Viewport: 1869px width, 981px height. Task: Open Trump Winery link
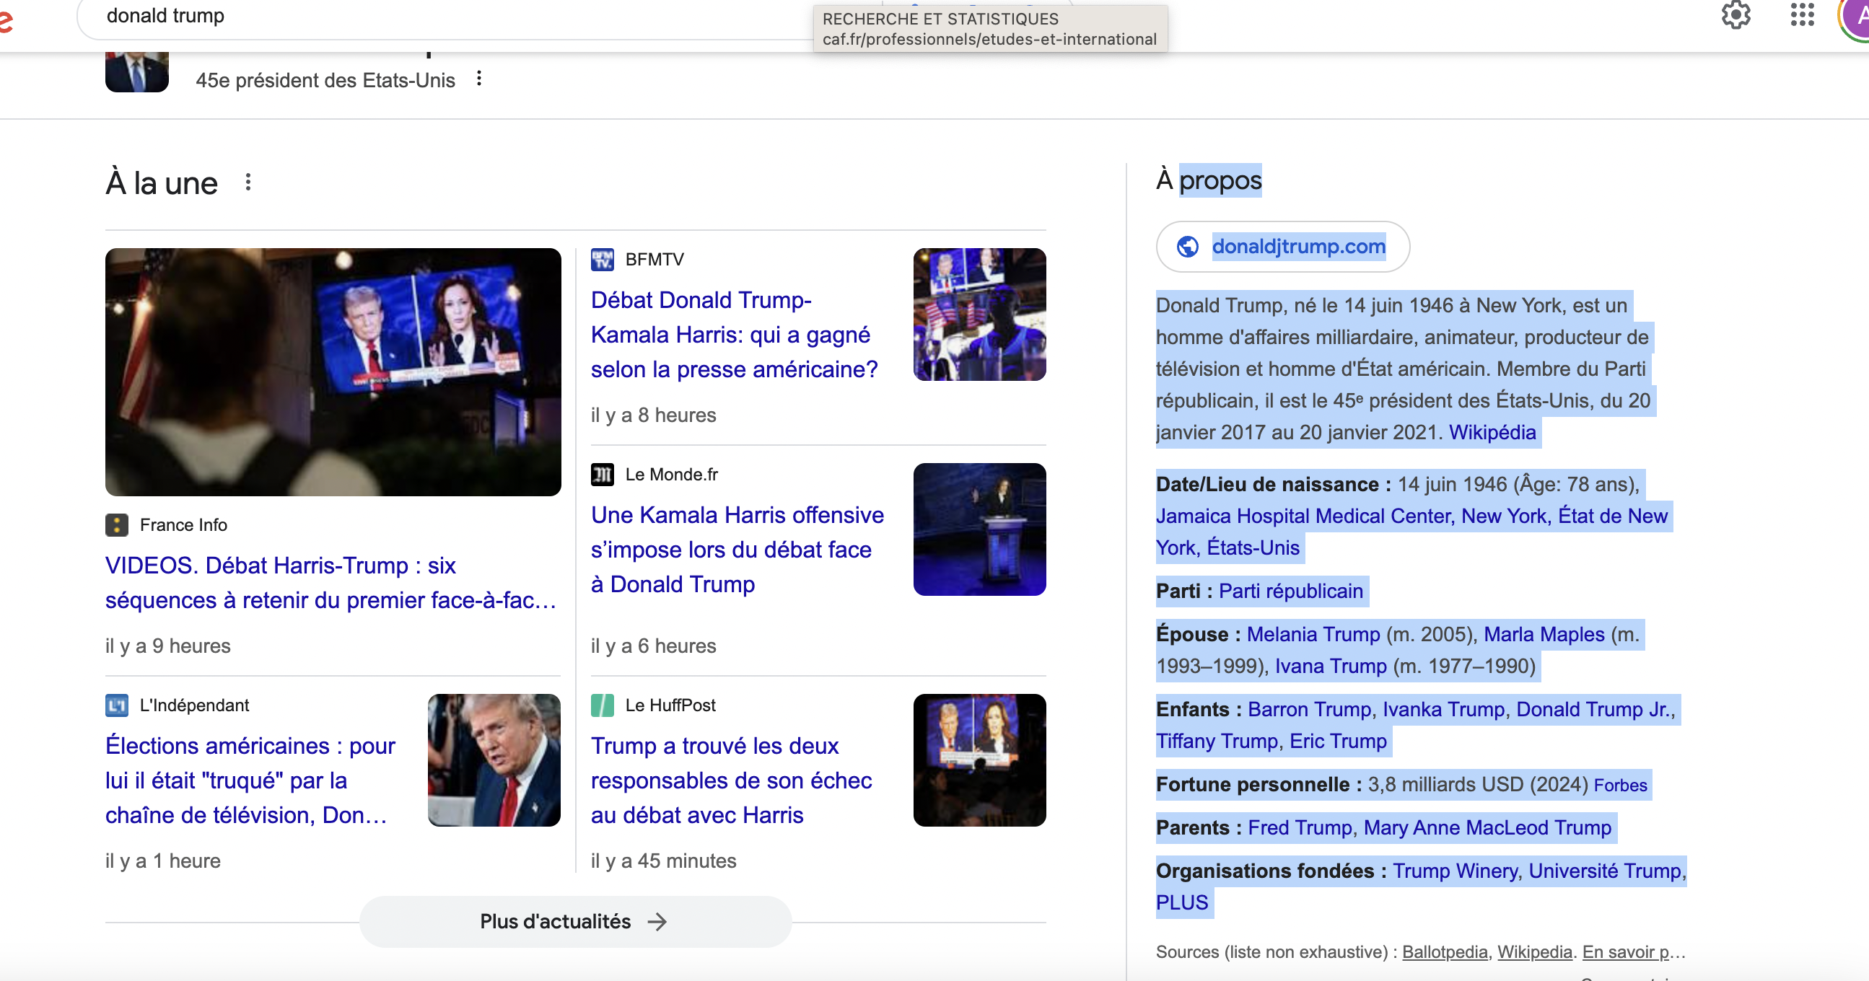[x=1455, y=871]
